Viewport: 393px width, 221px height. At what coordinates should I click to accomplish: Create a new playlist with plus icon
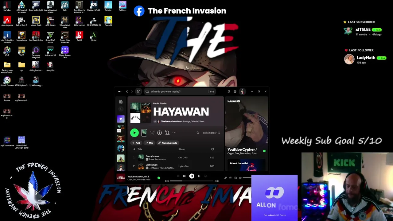point(121,109)
